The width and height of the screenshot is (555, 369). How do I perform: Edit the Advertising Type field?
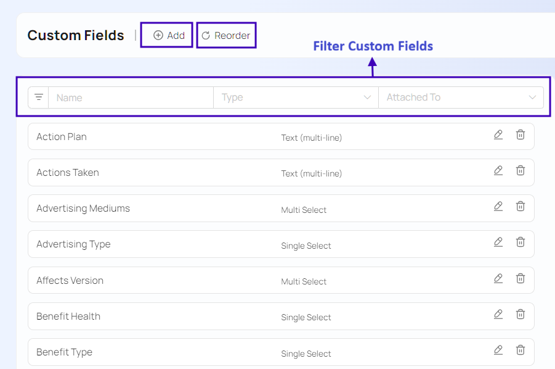498,242
